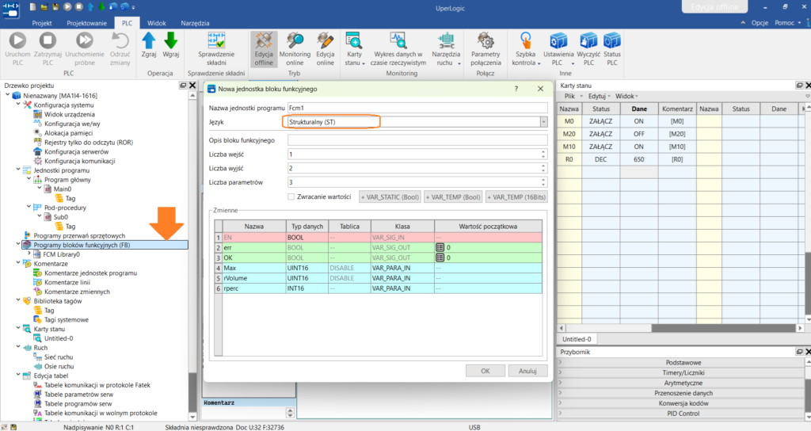Add a VAR_TEMP (Bool) variable
This screenshot has height=431, width=811.
(453, 197)
